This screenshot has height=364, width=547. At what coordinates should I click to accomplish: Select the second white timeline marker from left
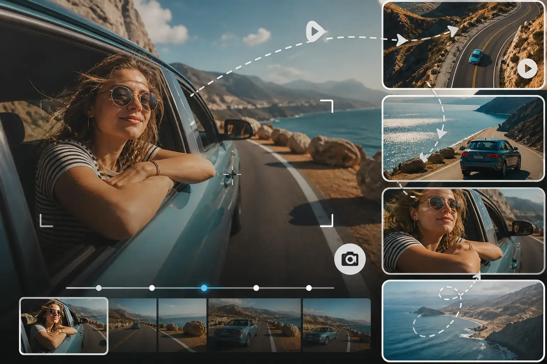point(152,288)
